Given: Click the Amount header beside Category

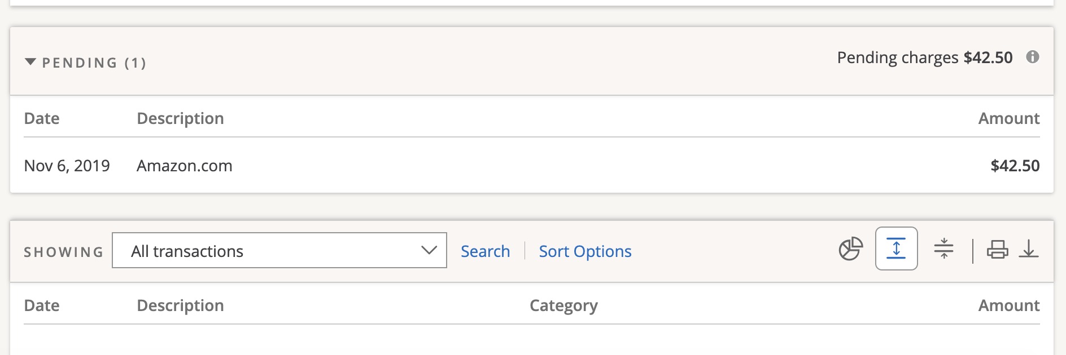Looking at the screenshot, I should (1008, 305).
